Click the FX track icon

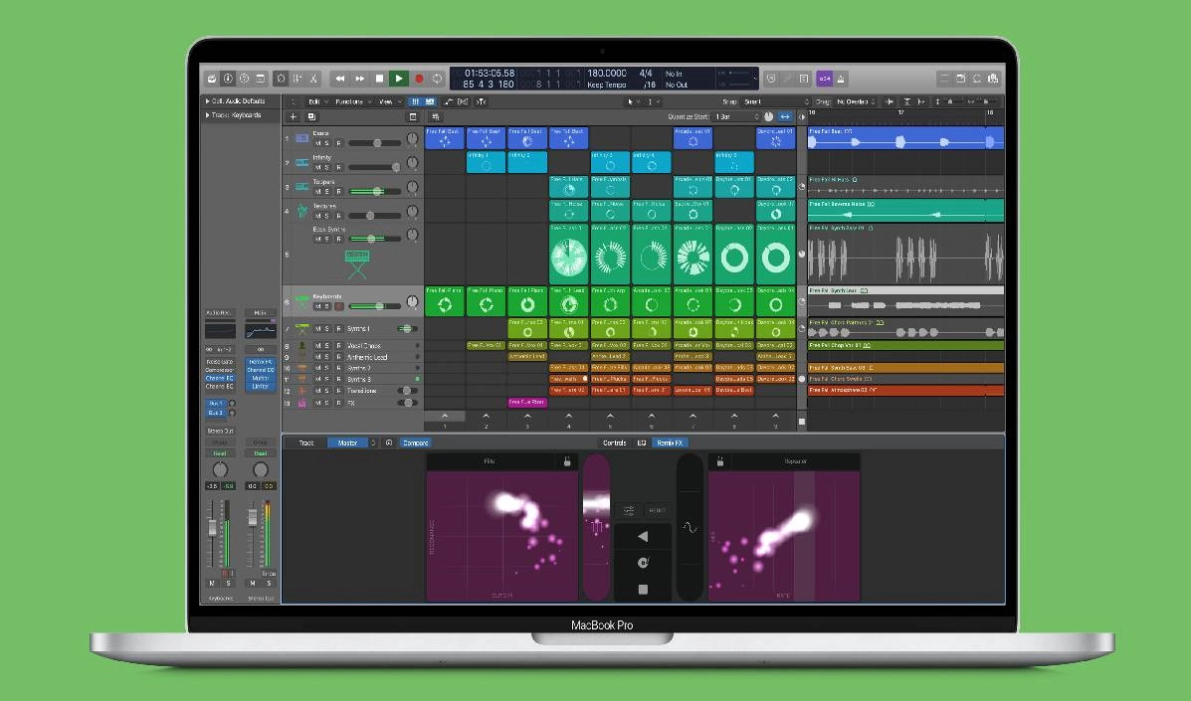pos(302,403)
